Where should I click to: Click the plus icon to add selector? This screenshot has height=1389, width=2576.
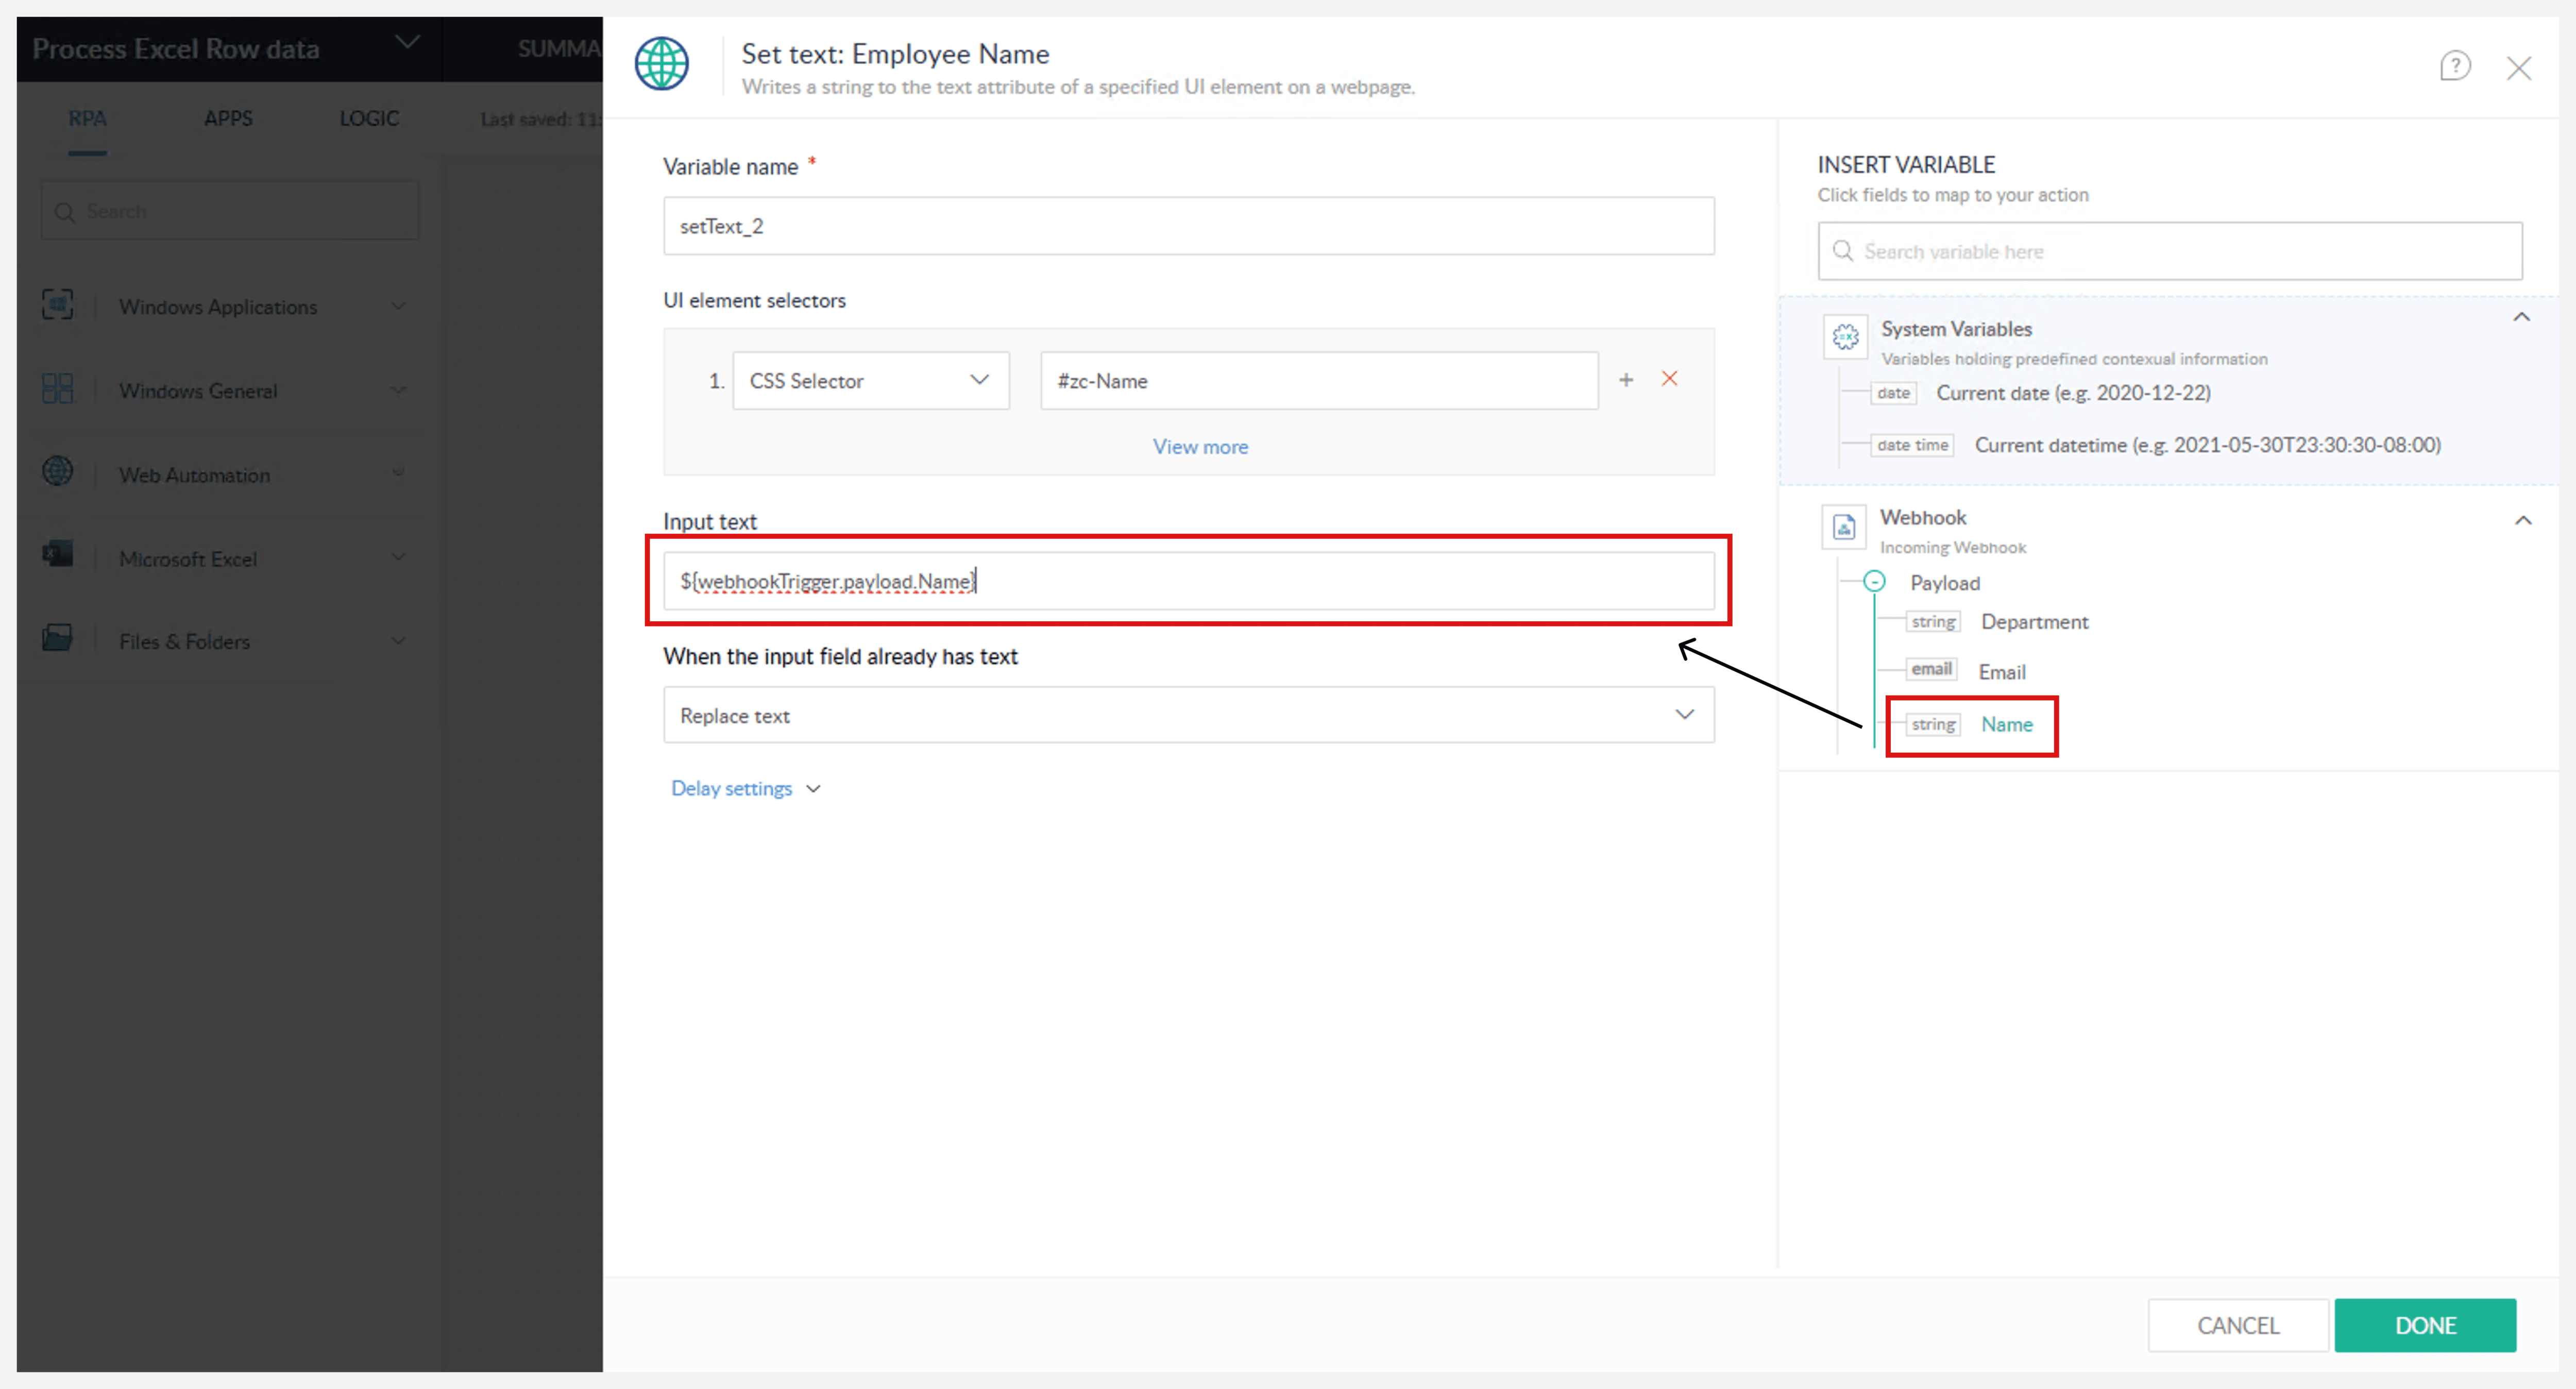tap(1626, 380)
